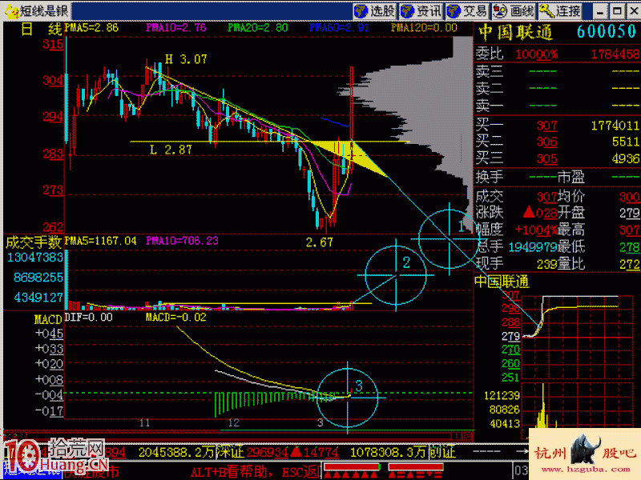Click the 深证 index in status bar
The image size is (641, 480).
pyautogui.click(x=230, y=452)
